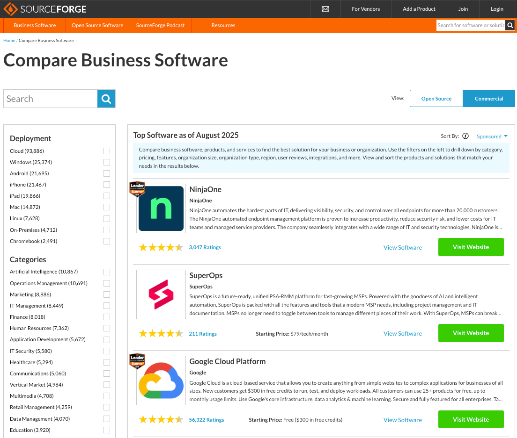This screenshot has width=517, height=438.
Task: Focus the left Search input field
Action: 51,99
